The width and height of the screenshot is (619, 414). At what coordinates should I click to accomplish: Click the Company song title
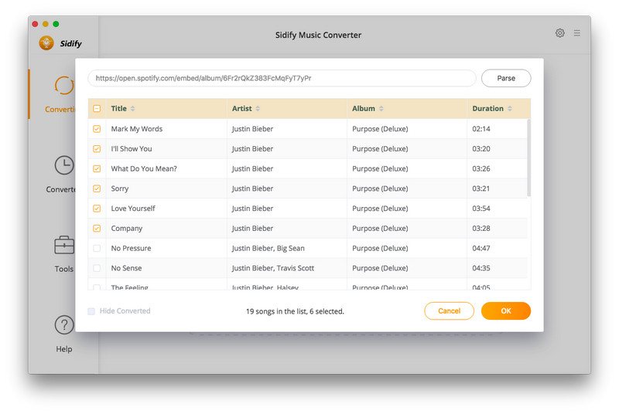pyautogui.click(x=127, y=229)
